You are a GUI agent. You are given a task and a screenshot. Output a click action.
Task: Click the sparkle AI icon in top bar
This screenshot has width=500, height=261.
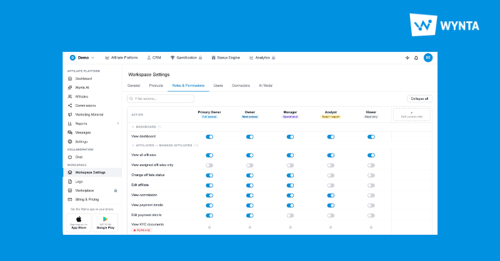(407, 57)
